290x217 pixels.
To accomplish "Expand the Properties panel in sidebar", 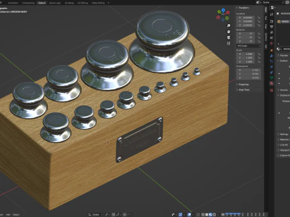I will coord(243,84).
